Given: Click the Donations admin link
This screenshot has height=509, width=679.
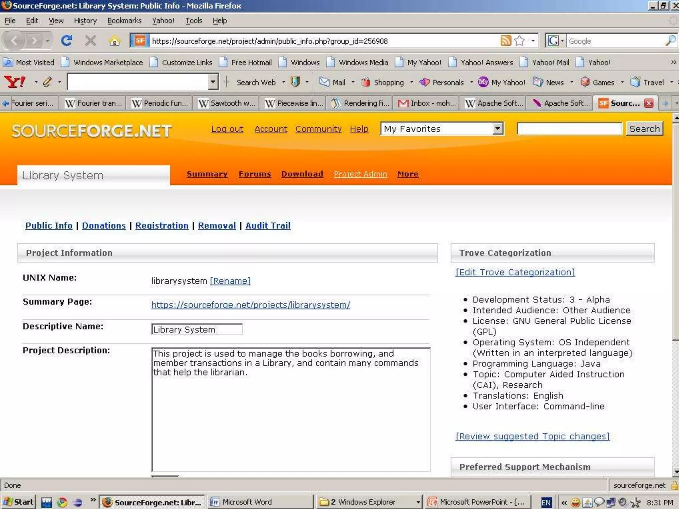Looking at the screenshot, I should tap(104, 225).
